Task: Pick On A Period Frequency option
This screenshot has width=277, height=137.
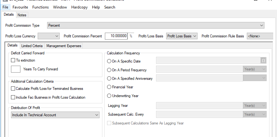Action: tap(109, 70)
